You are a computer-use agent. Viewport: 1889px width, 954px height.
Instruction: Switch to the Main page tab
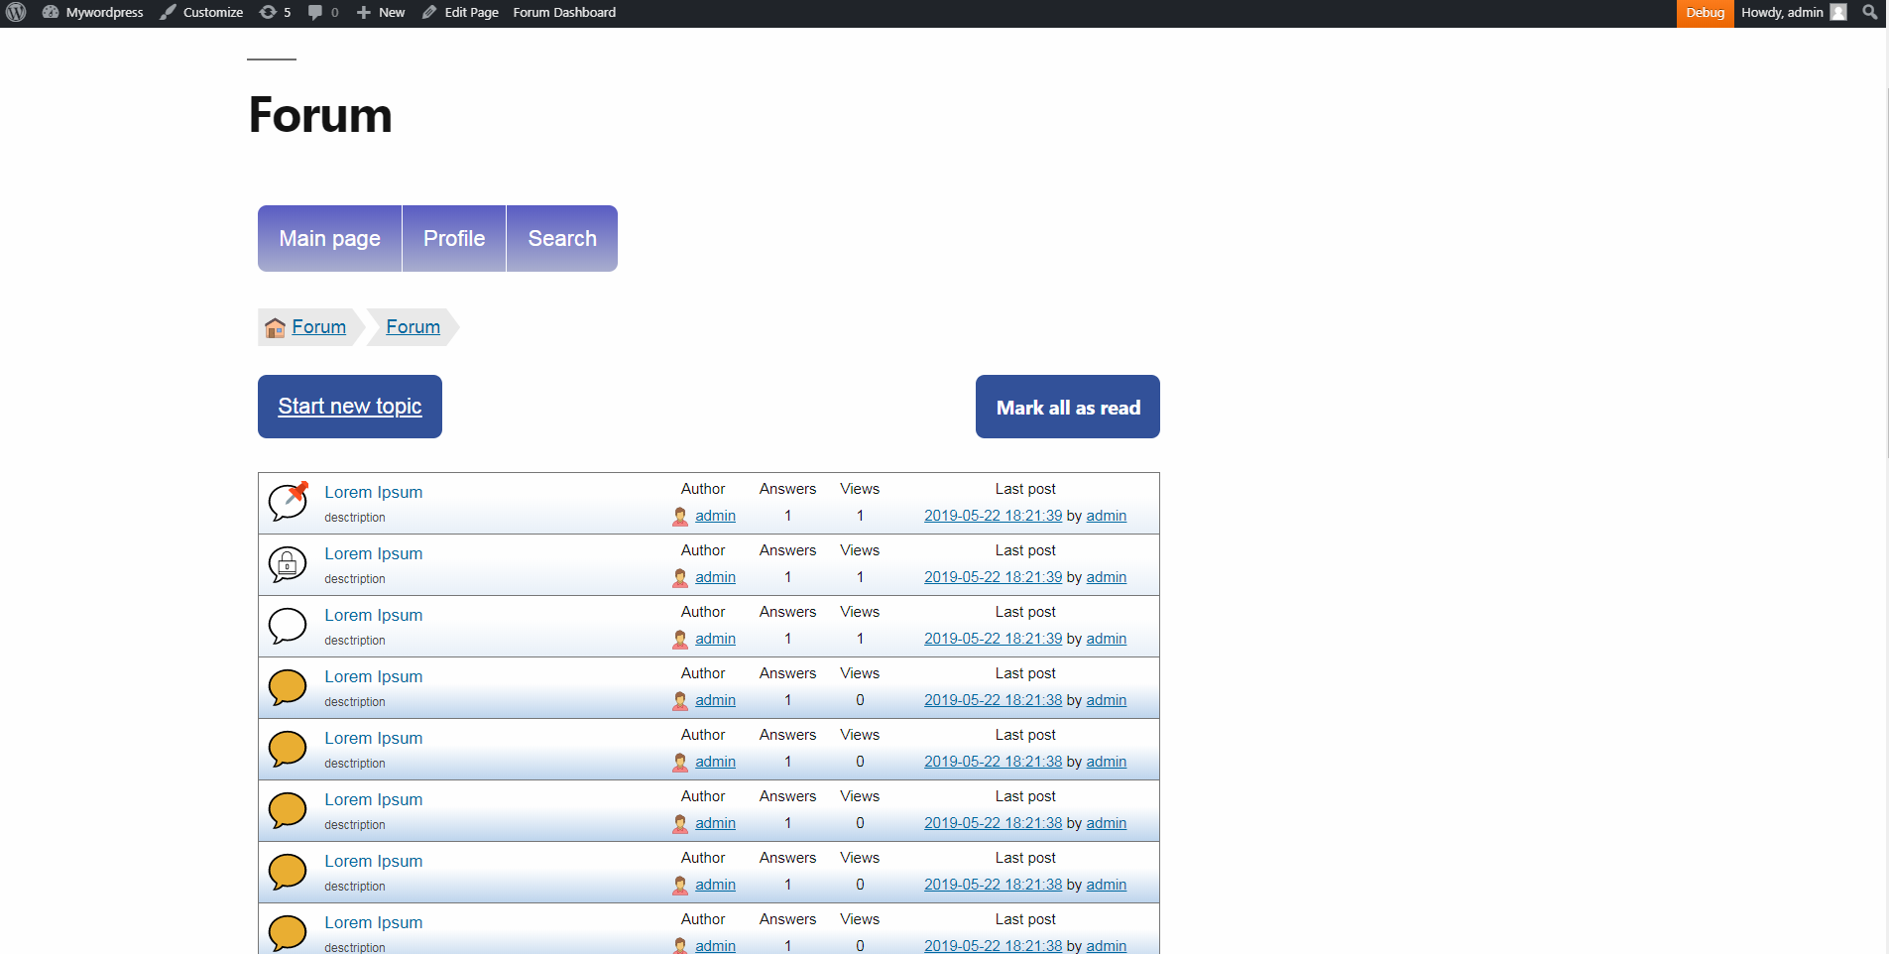coord(330,238)
